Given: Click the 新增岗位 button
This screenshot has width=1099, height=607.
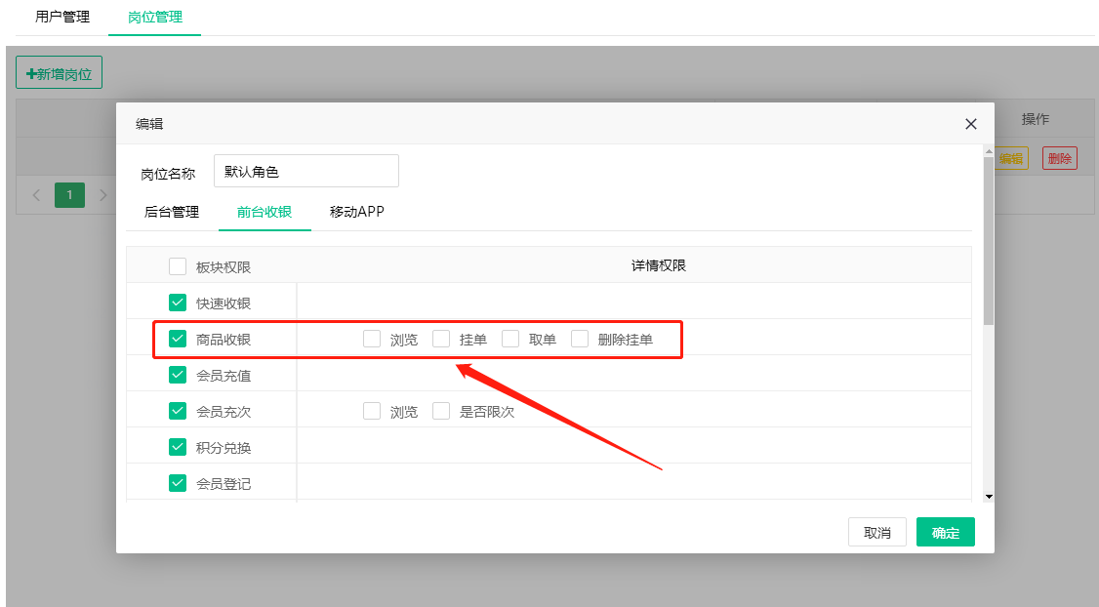Looking at the screenshot, I should [60, 73].
